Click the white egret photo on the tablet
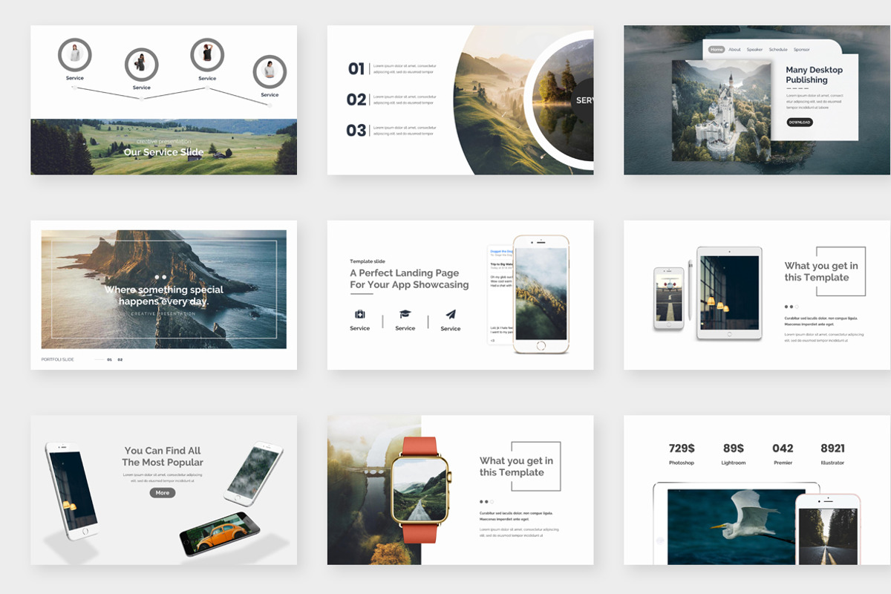891x594 pixels. 734,526
